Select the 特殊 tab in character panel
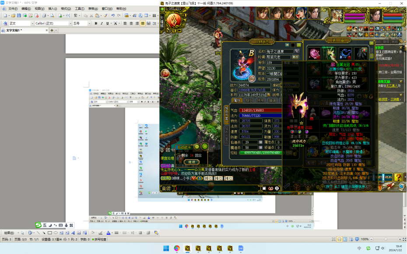407x254 pixels. (x=260, y=101)
